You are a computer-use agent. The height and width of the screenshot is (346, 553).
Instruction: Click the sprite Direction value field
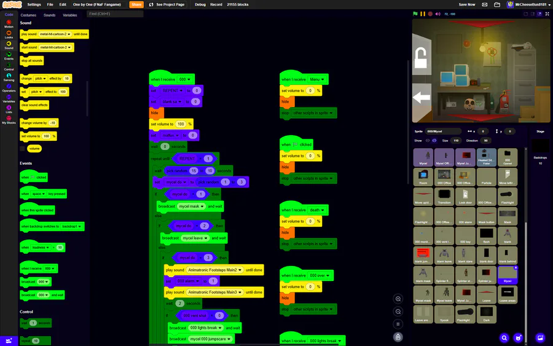485,140
